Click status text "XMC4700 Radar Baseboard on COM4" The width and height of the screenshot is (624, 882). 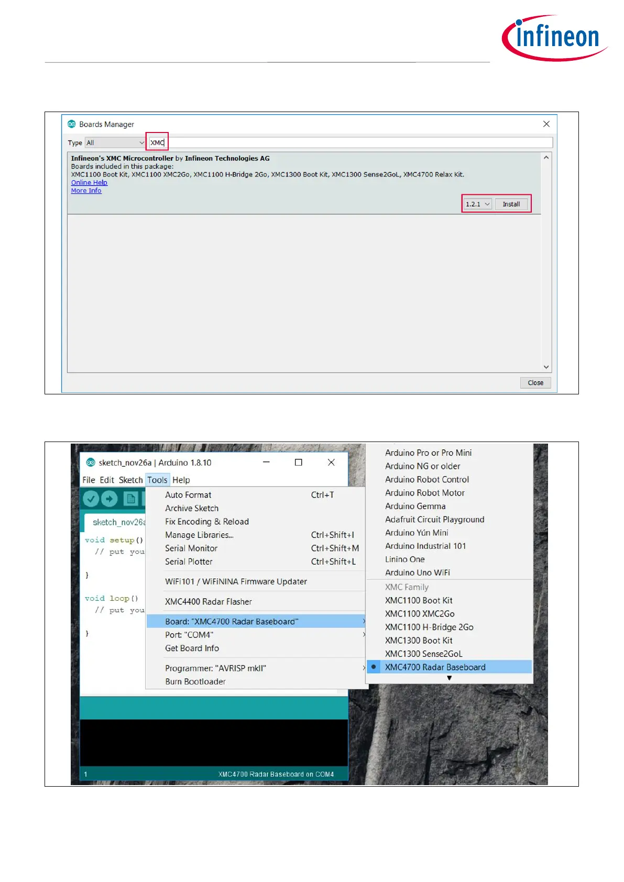tap(276, 774)
